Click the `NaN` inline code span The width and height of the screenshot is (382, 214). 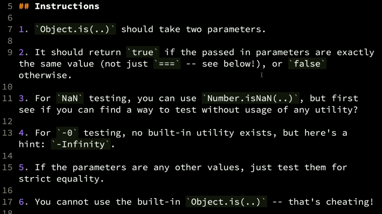point(70,98)
